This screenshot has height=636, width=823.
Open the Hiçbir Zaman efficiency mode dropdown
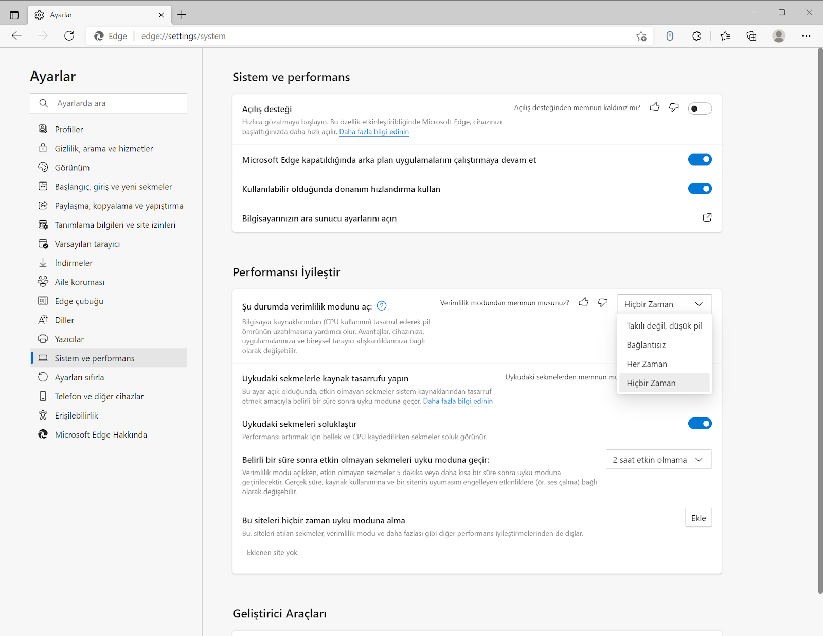664,304
